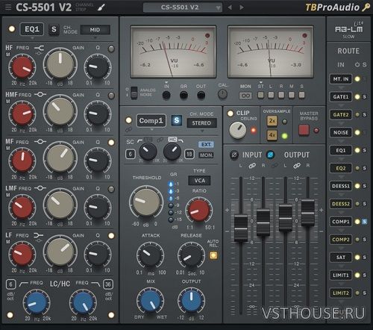Select the SAT route module
Viewport: 373px width, 330px height.
(341, 257)
